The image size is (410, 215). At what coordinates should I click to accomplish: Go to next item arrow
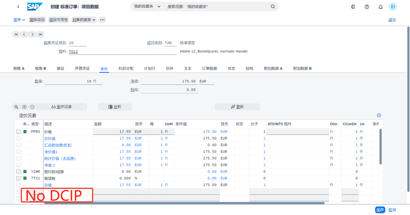[32, 34]
